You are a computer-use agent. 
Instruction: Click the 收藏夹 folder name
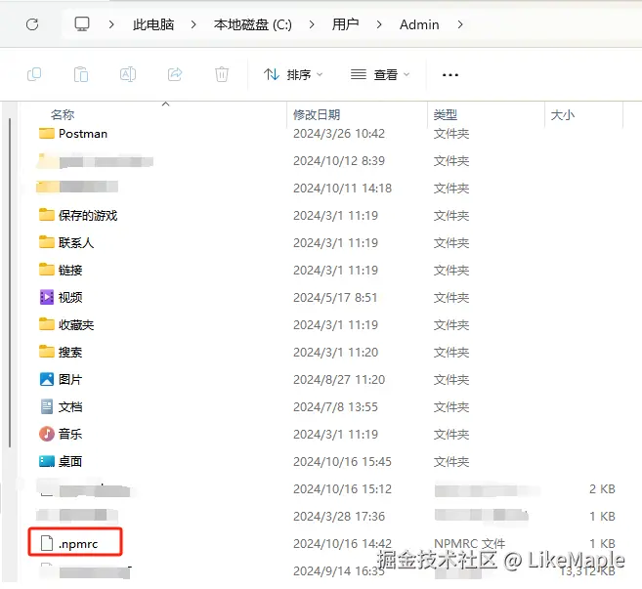[76, 325]
